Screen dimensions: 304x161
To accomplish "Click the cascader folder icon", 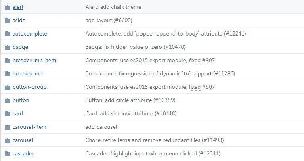I will (x=8, y=154).
